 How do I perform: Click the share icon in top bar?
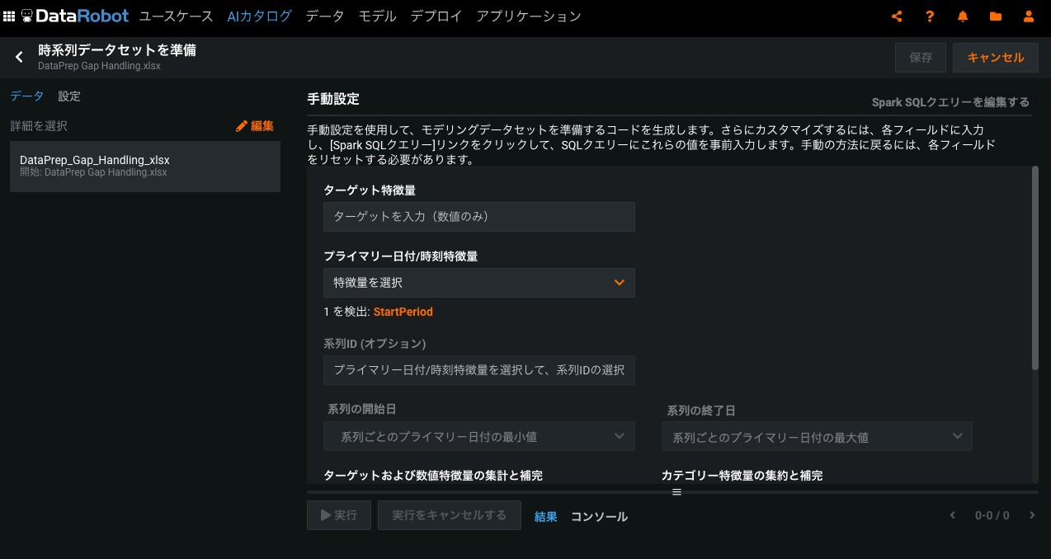click(x=897, y=16)
